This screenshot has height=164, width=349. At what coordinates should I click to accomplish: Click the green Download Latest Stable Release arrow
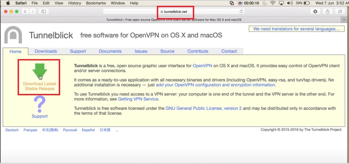pos(40,71)
